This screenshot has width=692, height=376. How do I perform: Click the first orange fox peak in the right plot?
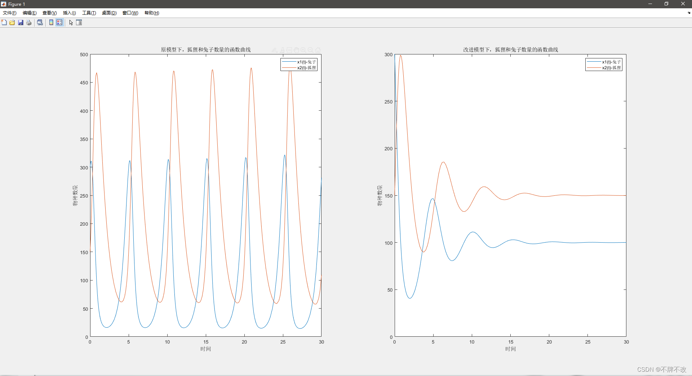pos(400,56)
